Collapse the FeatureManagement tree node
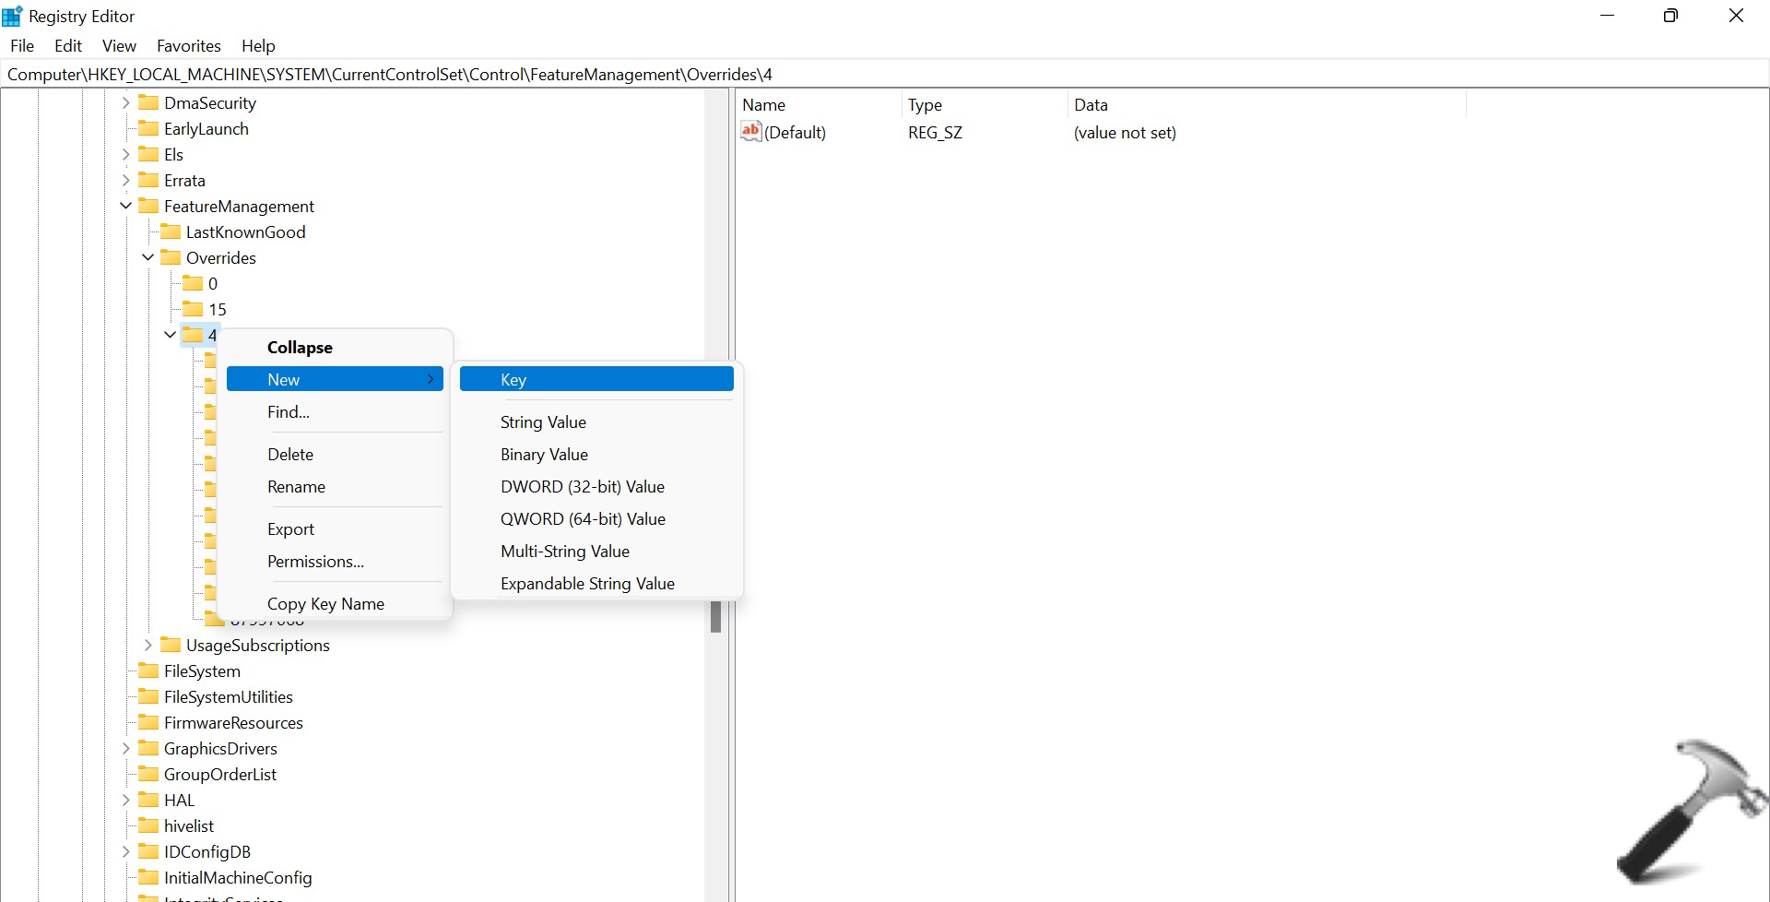The width and height of the screenshot is (1770, 902). coord(126,206)
